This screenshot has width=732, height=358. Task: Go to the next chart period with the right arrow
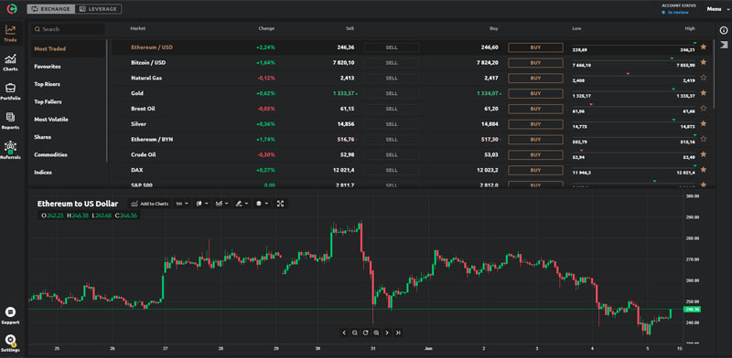tap(387, 332)
